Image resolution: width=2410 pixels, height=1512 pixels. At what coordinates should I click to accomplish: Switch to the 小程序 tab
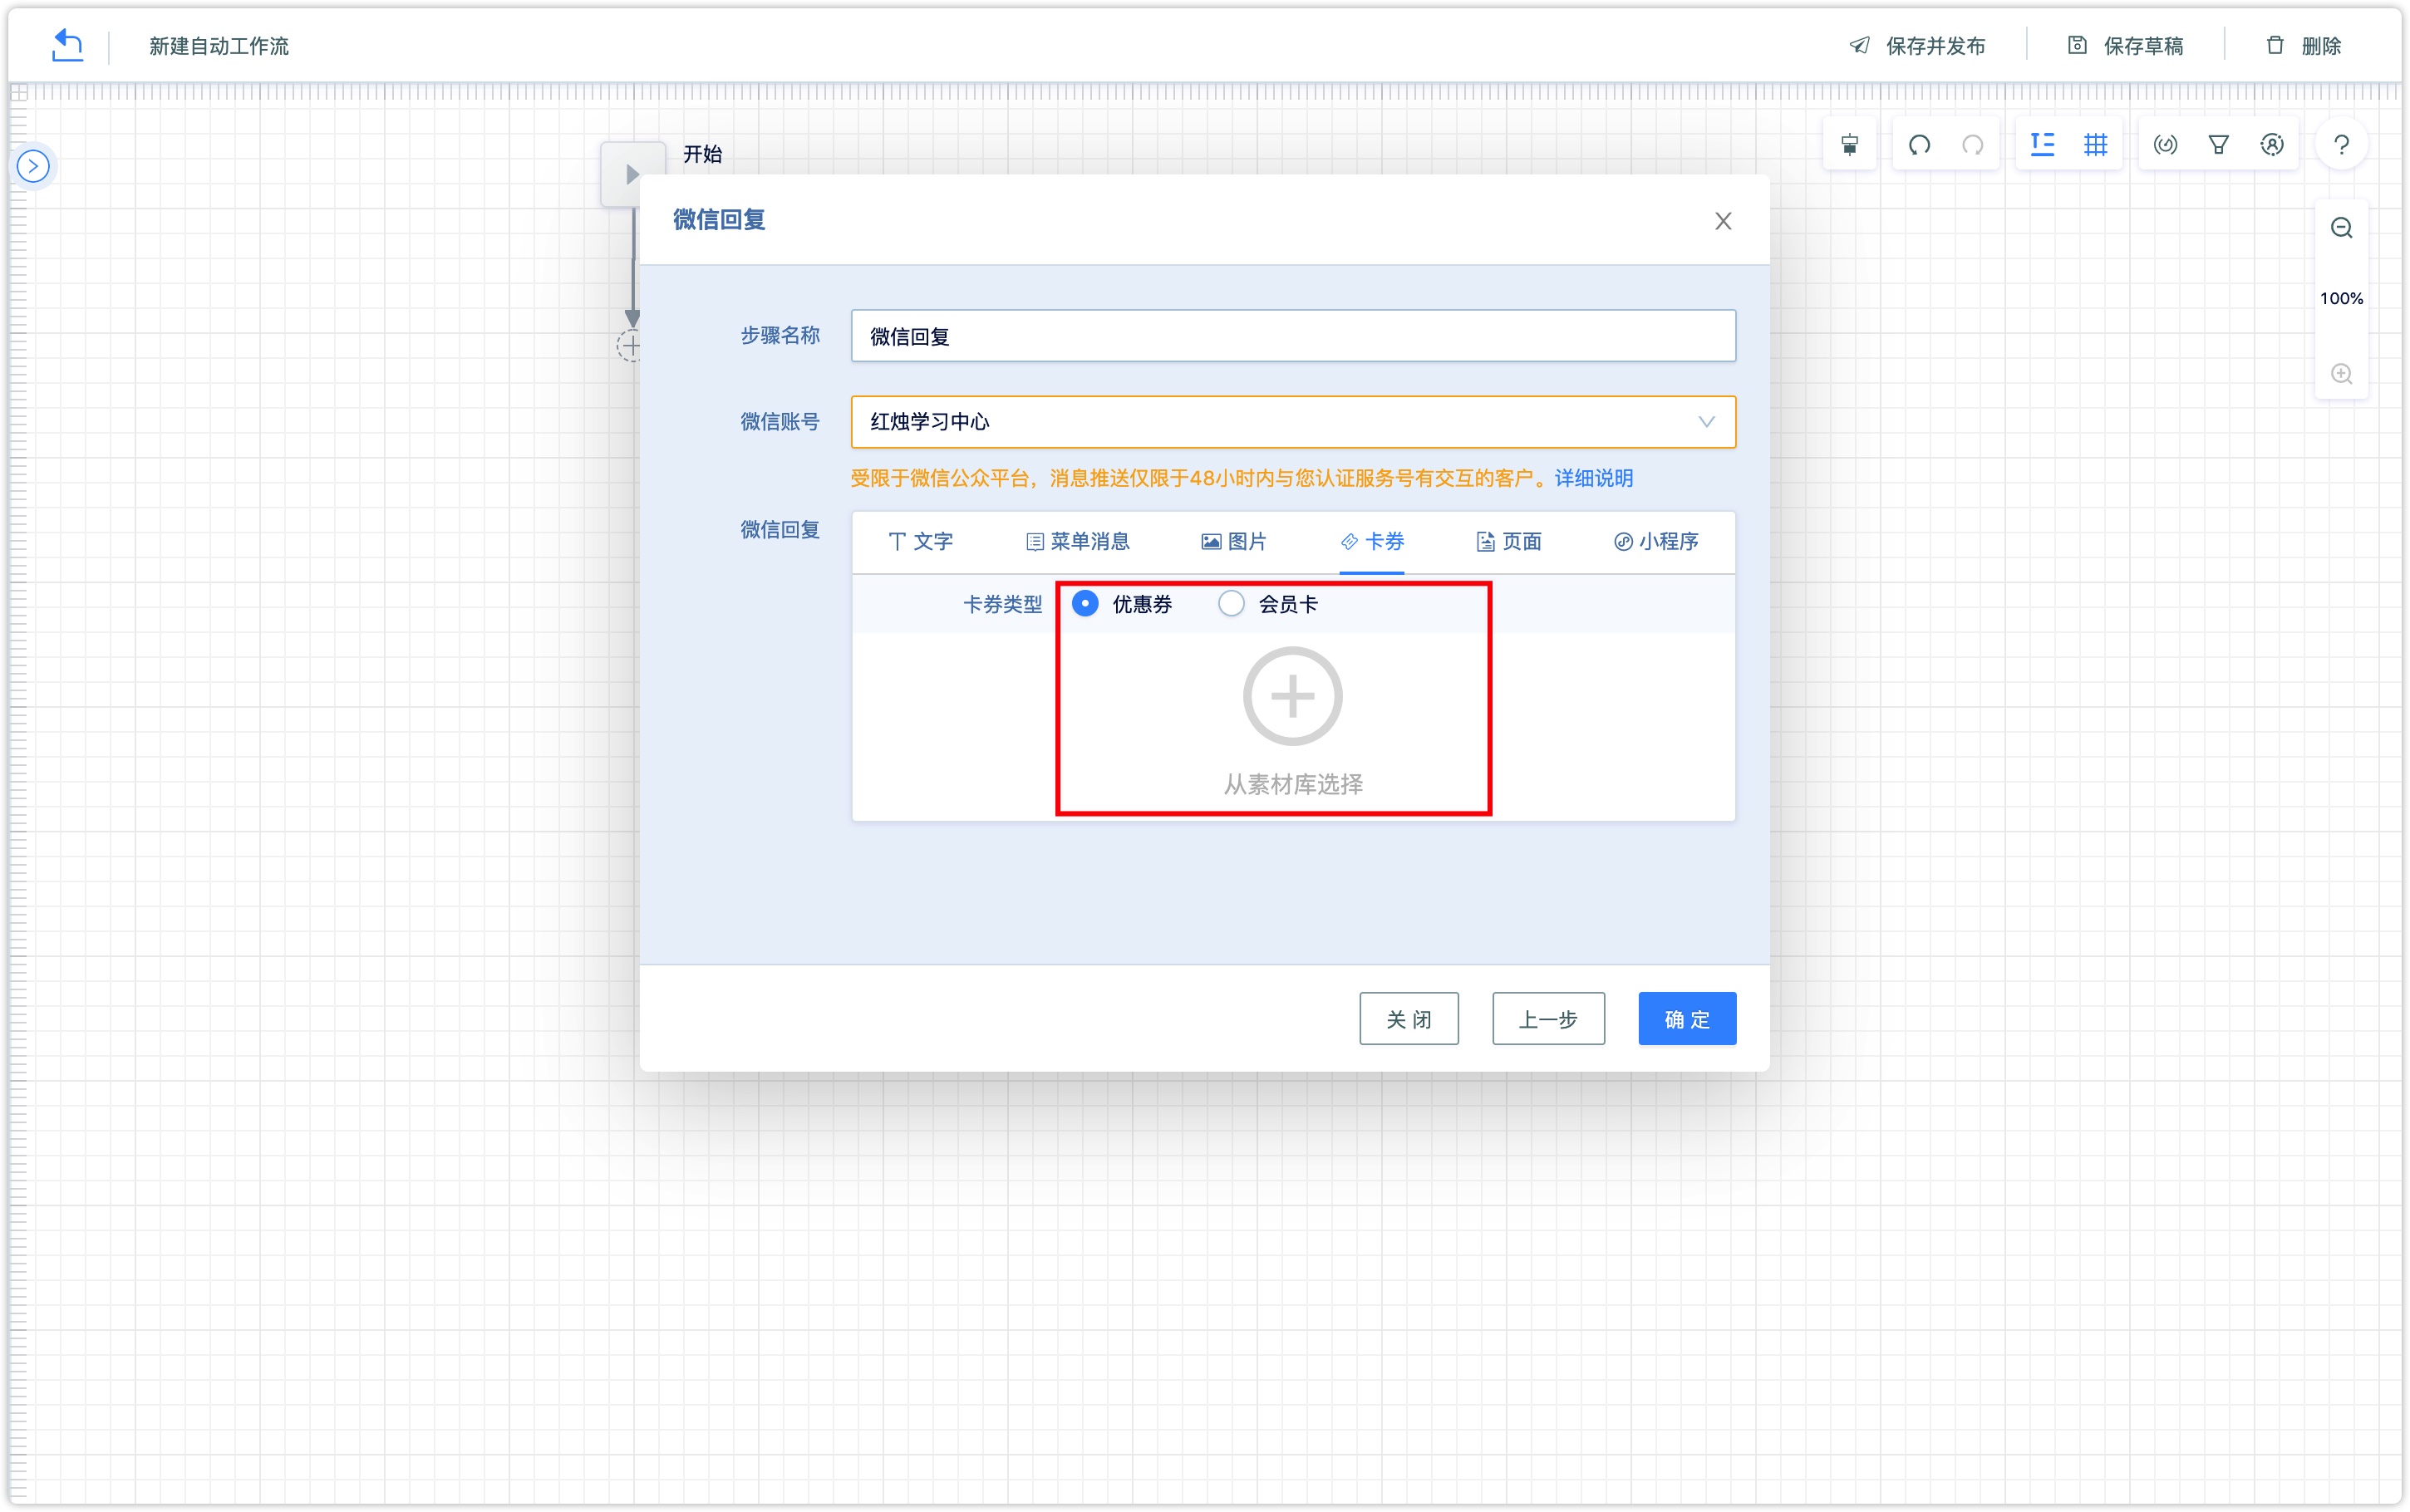coord(1656,542)
